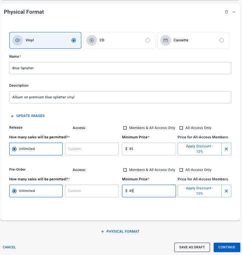
Task: Click the vinyl record icon
Action: 18,40
